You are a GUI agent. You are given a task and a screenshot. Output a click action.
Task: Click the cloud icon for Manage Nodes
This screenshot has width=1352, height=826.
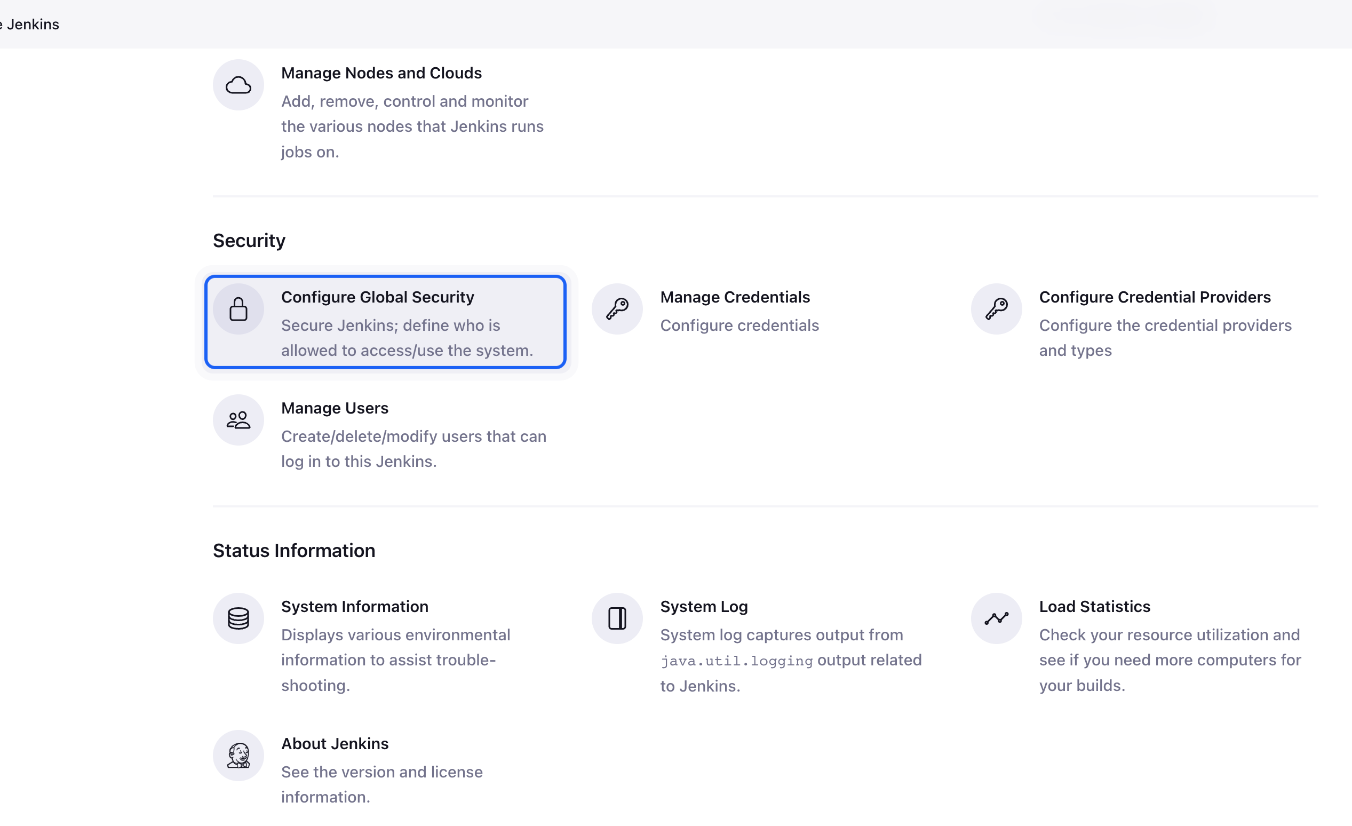[x=238, y=85]
